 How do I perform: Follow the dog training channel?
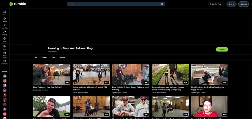tap(222, 49)
